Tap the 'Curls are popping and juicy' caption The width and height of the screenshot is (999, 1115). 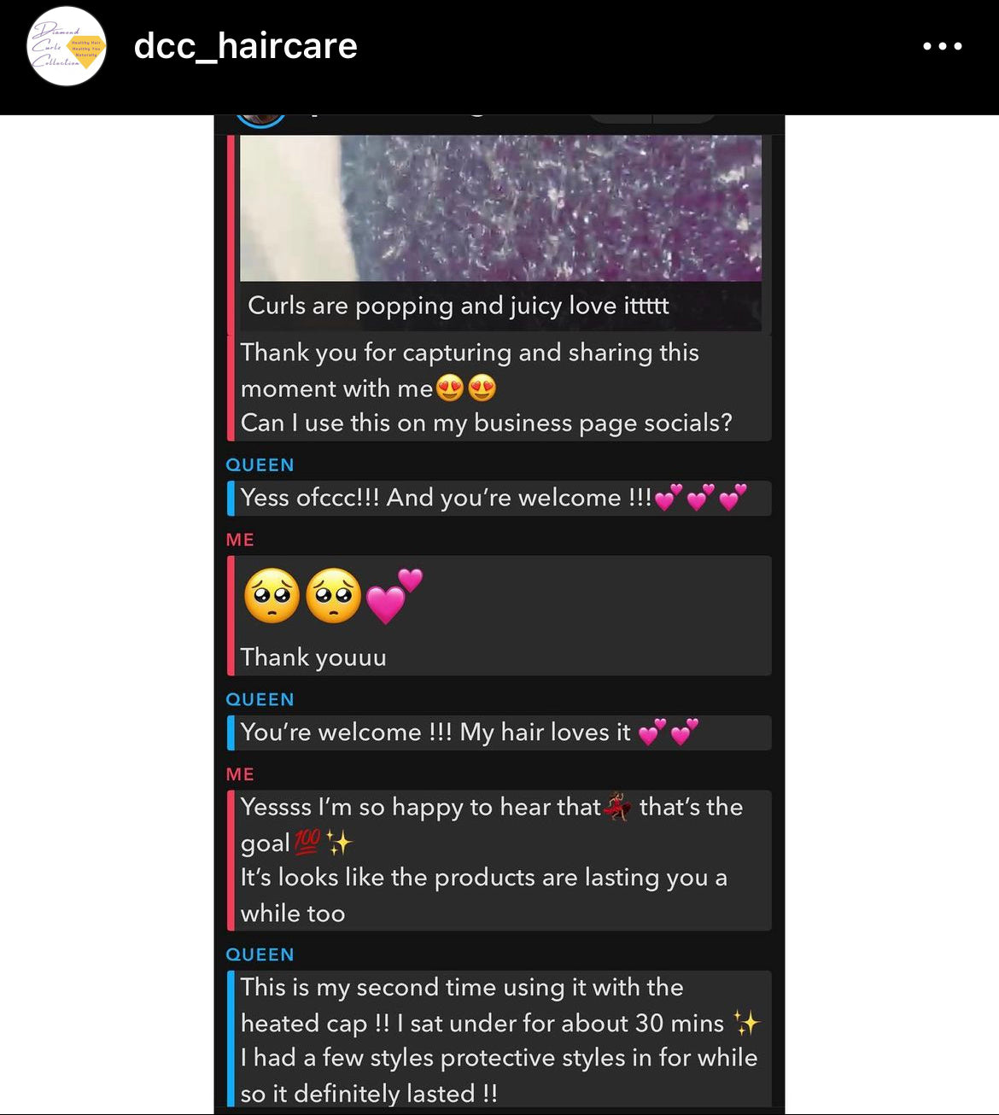pyautogui.click(x=459, y=306)
